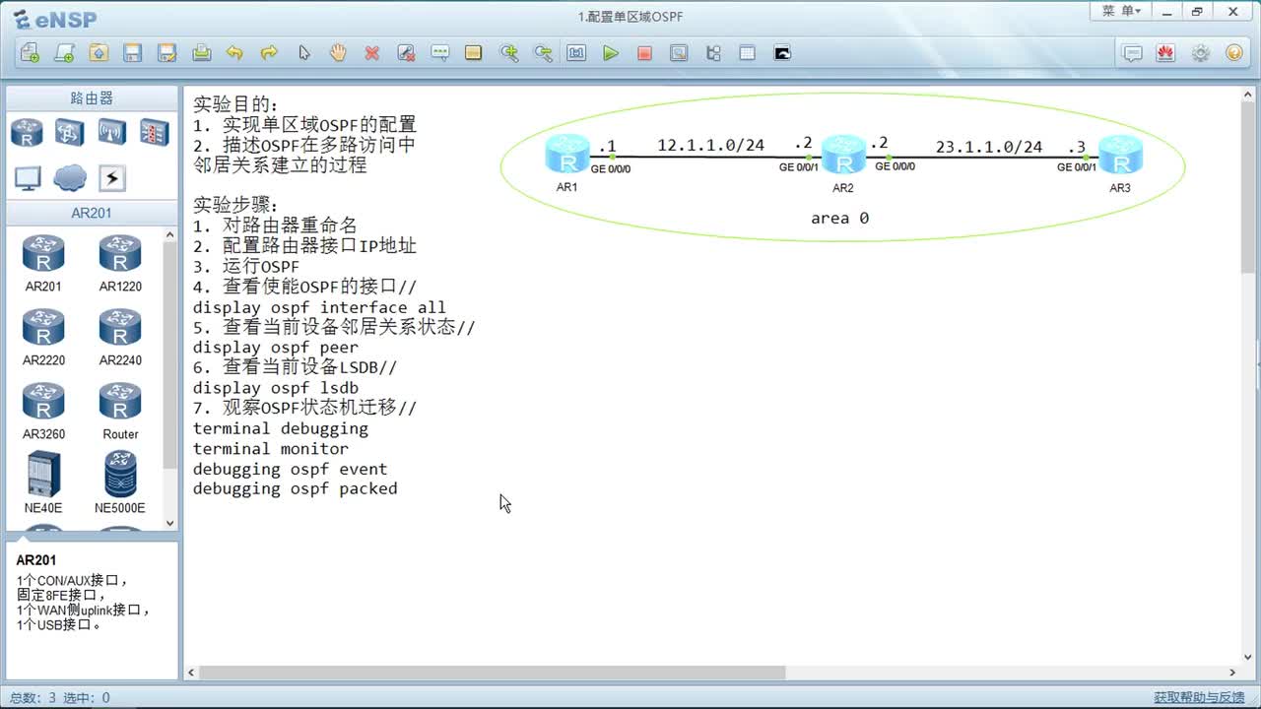Undo the last action
1261x709 pixels.
[234, 53]
